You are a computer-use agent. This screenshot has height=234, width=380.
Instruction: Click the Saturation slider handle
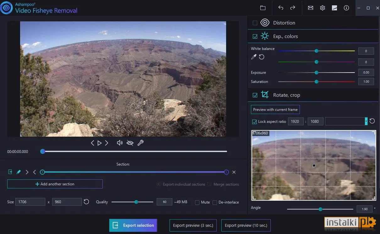(x=317, y=82)
